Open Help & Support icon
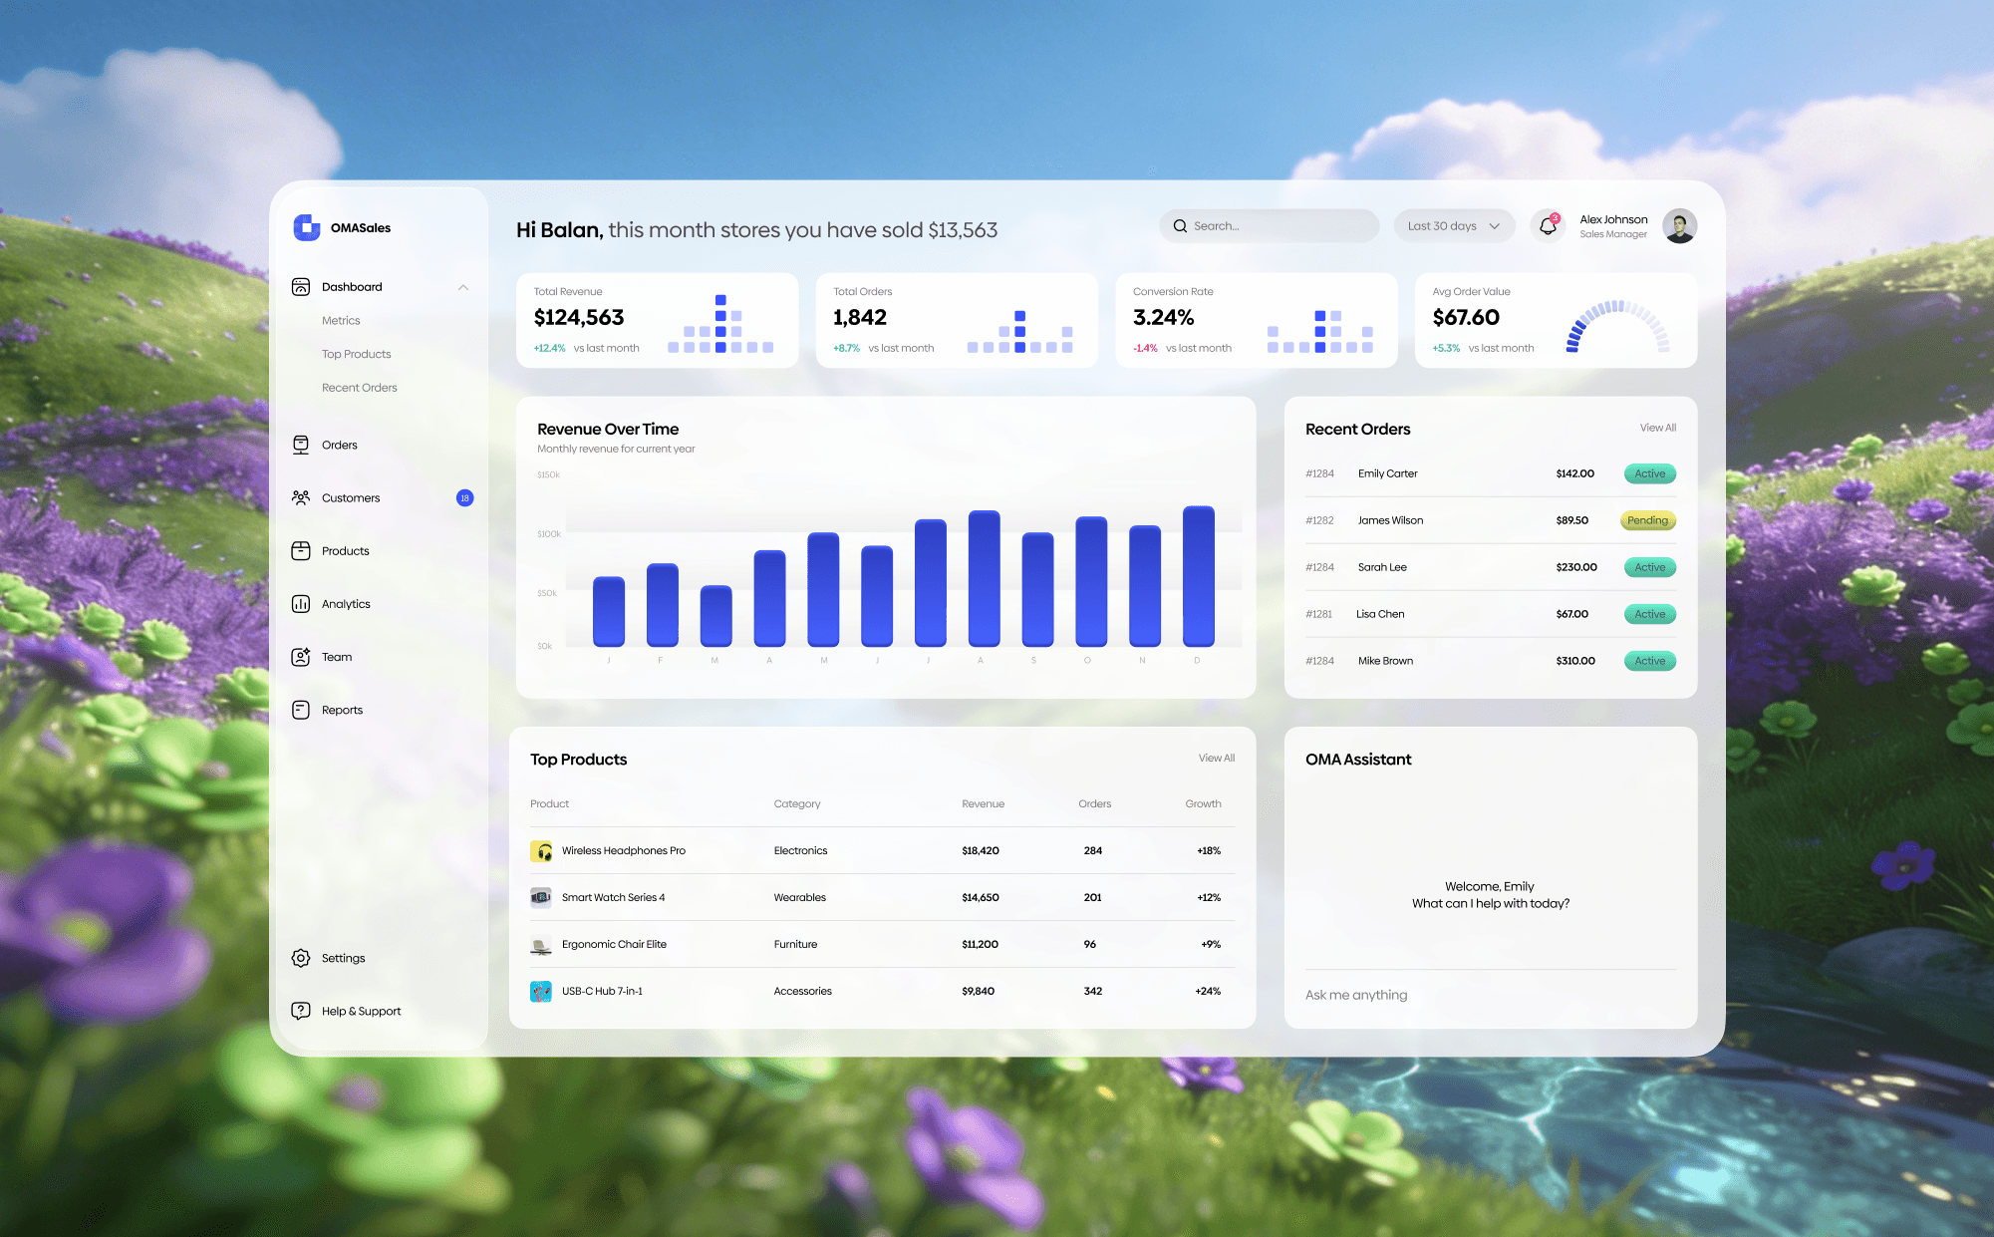This screenshot has height=1237, width=1994. tap(301, 1011)
